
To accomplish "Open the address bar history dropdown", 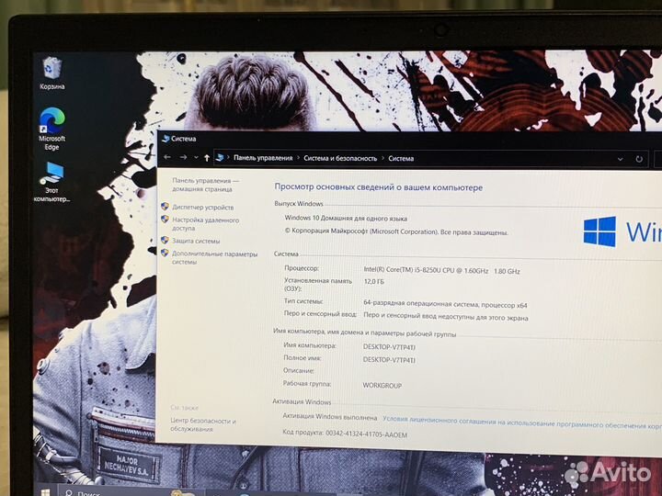I will point(620,160).
